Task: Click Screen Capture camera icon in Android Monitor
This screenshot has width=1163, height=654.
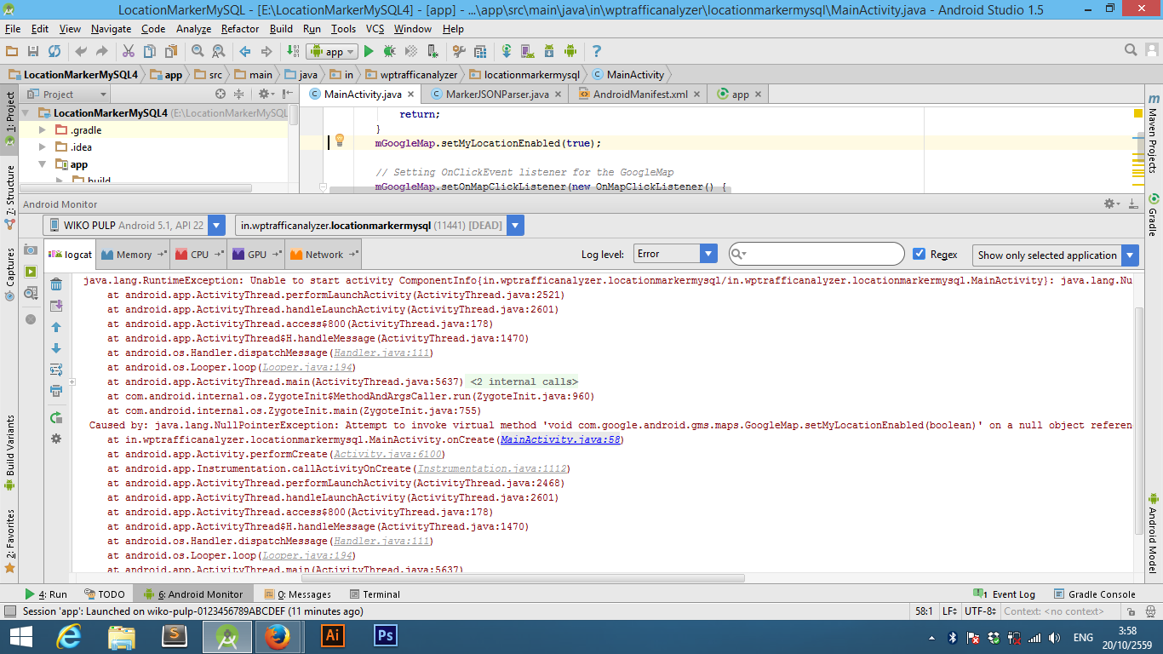Action: pos(31,250)
